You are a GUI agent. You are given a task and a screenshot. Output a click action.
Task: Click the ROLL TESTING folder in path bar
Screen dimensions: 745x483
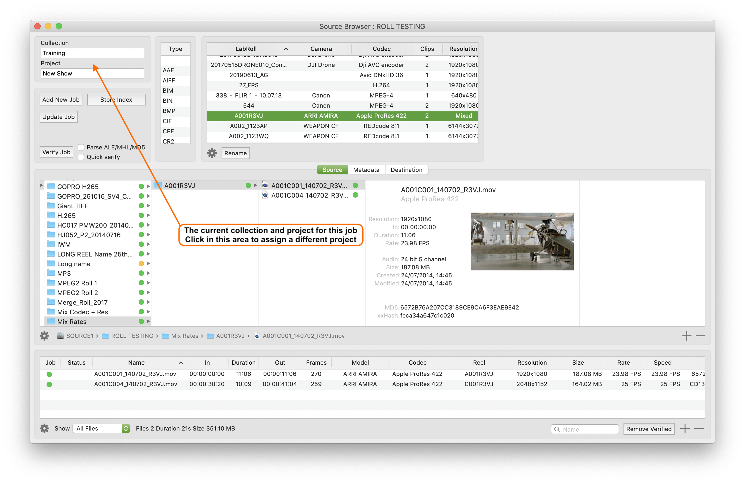(x=128, y=336)
